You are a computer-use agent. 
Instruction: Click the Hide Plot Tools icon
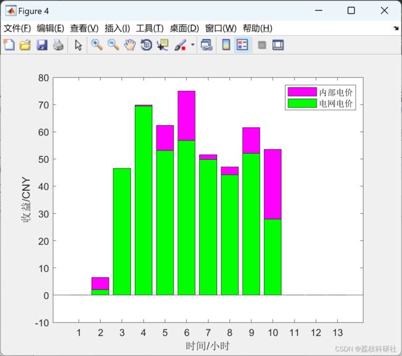click(262, 45)
